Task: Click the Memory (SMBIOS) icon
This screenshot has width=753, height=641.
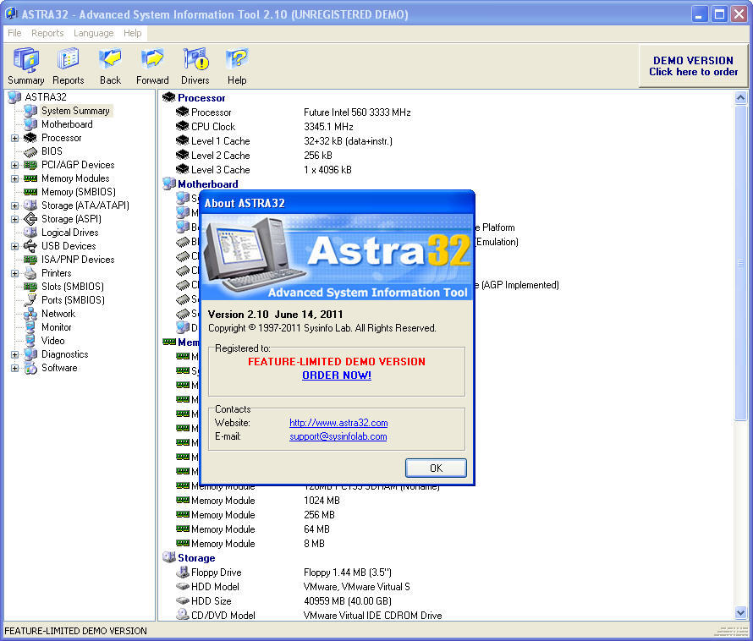Action: 30,192
